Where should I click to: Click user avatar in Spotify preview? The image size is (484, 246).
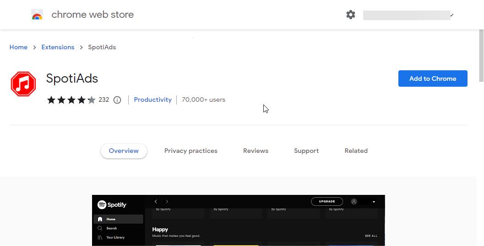(354, 201)
